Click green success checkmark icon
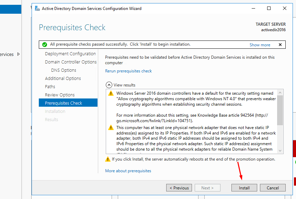 [x=44, y=45]
